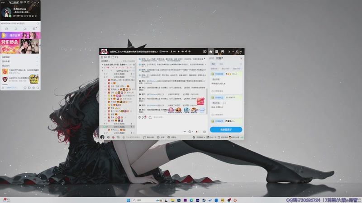Open the headset icon above the channel tree

click(105, 57)
